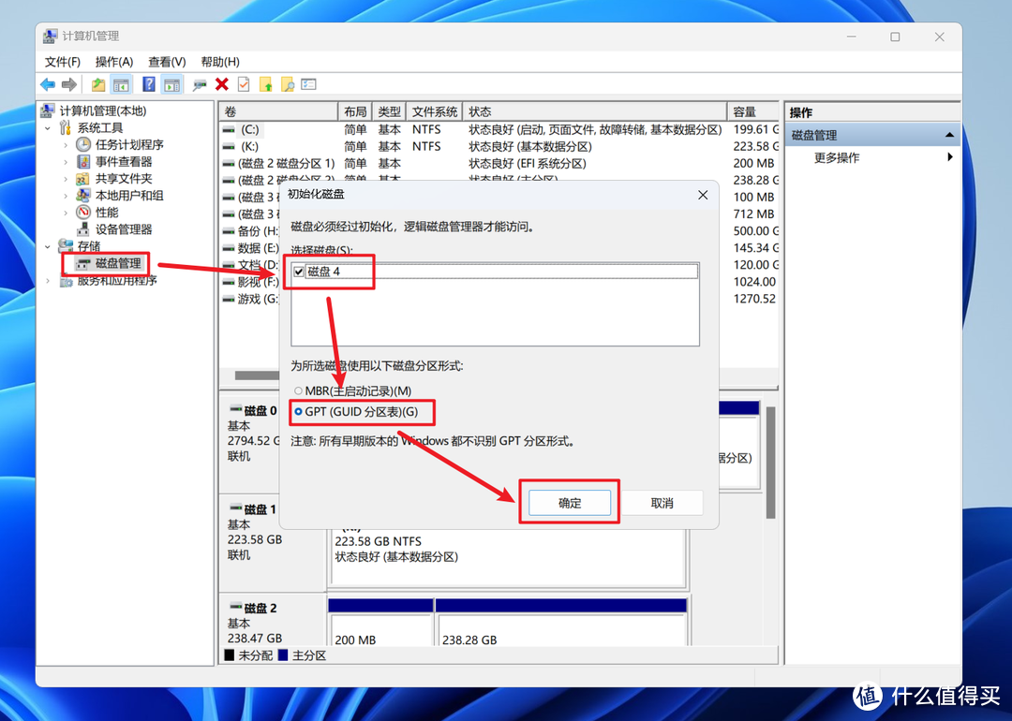Viewport: 1012px width, 721px height.
Task: Open the 查看(V) menu
Action: [167, 62]
